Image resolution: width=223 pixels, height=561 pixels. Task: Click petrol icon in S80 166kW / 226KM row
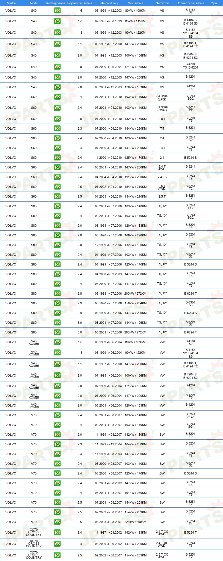click(57, 235)
